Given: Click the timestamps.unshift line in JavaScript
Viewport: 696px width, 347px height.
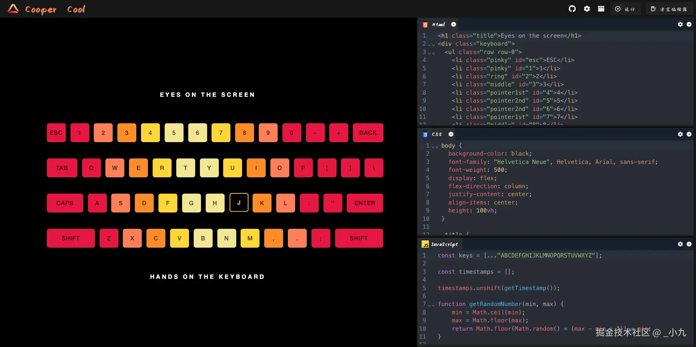Looking at the screenshot, I should tap(499, 288).
